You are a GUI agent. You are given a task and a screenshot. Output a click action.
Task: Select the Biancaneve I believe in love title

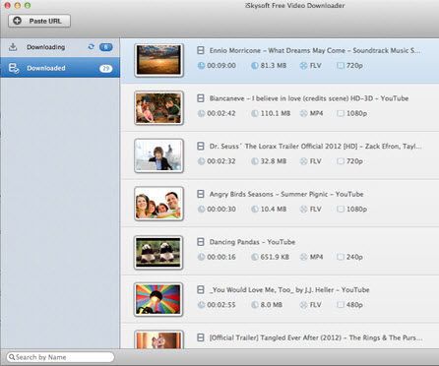[x=309, y=98]
